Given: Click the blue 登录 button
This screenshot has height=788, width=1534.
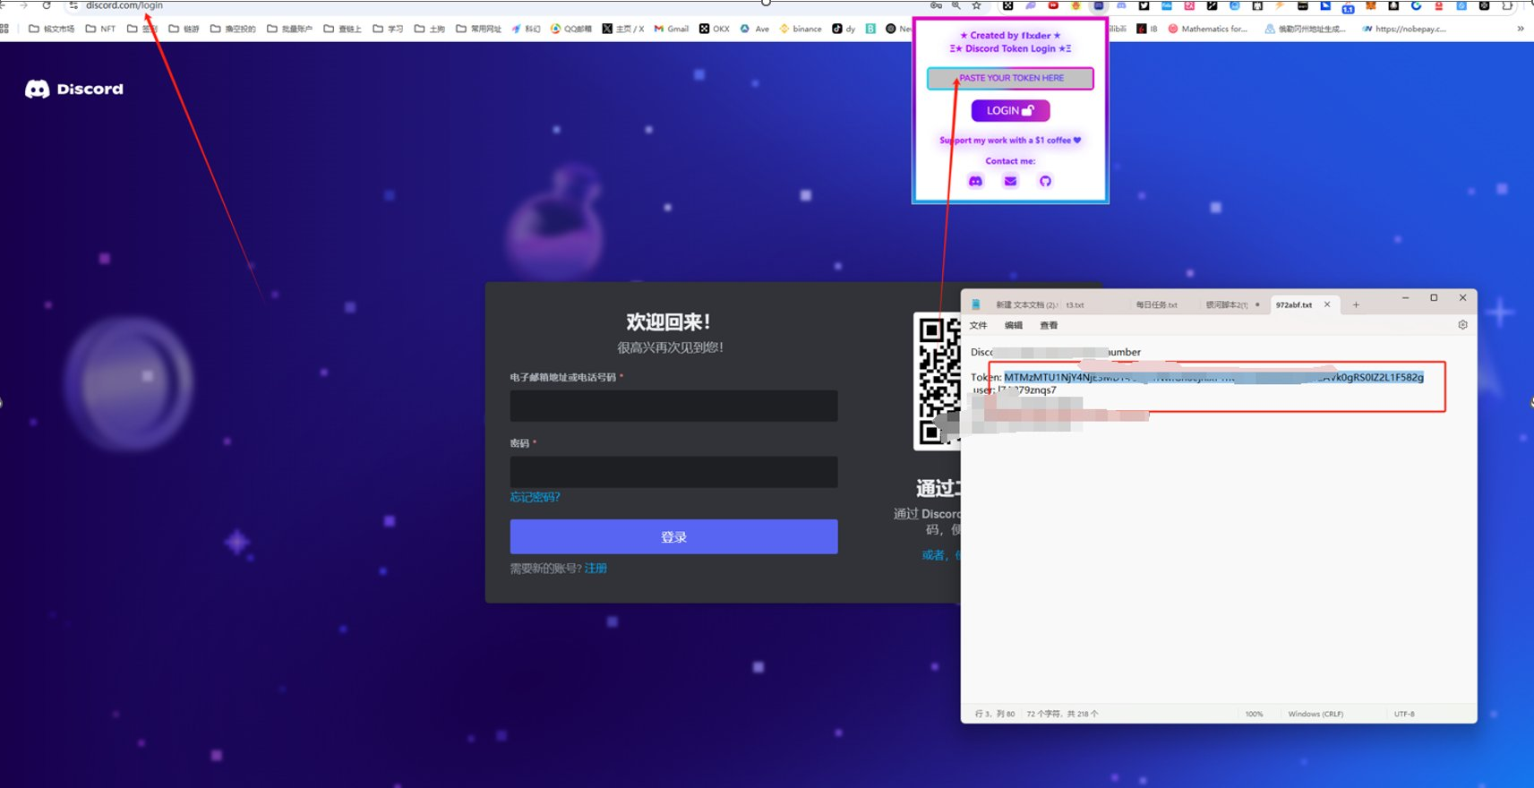Looking at the screenshot, I should 673,536.
